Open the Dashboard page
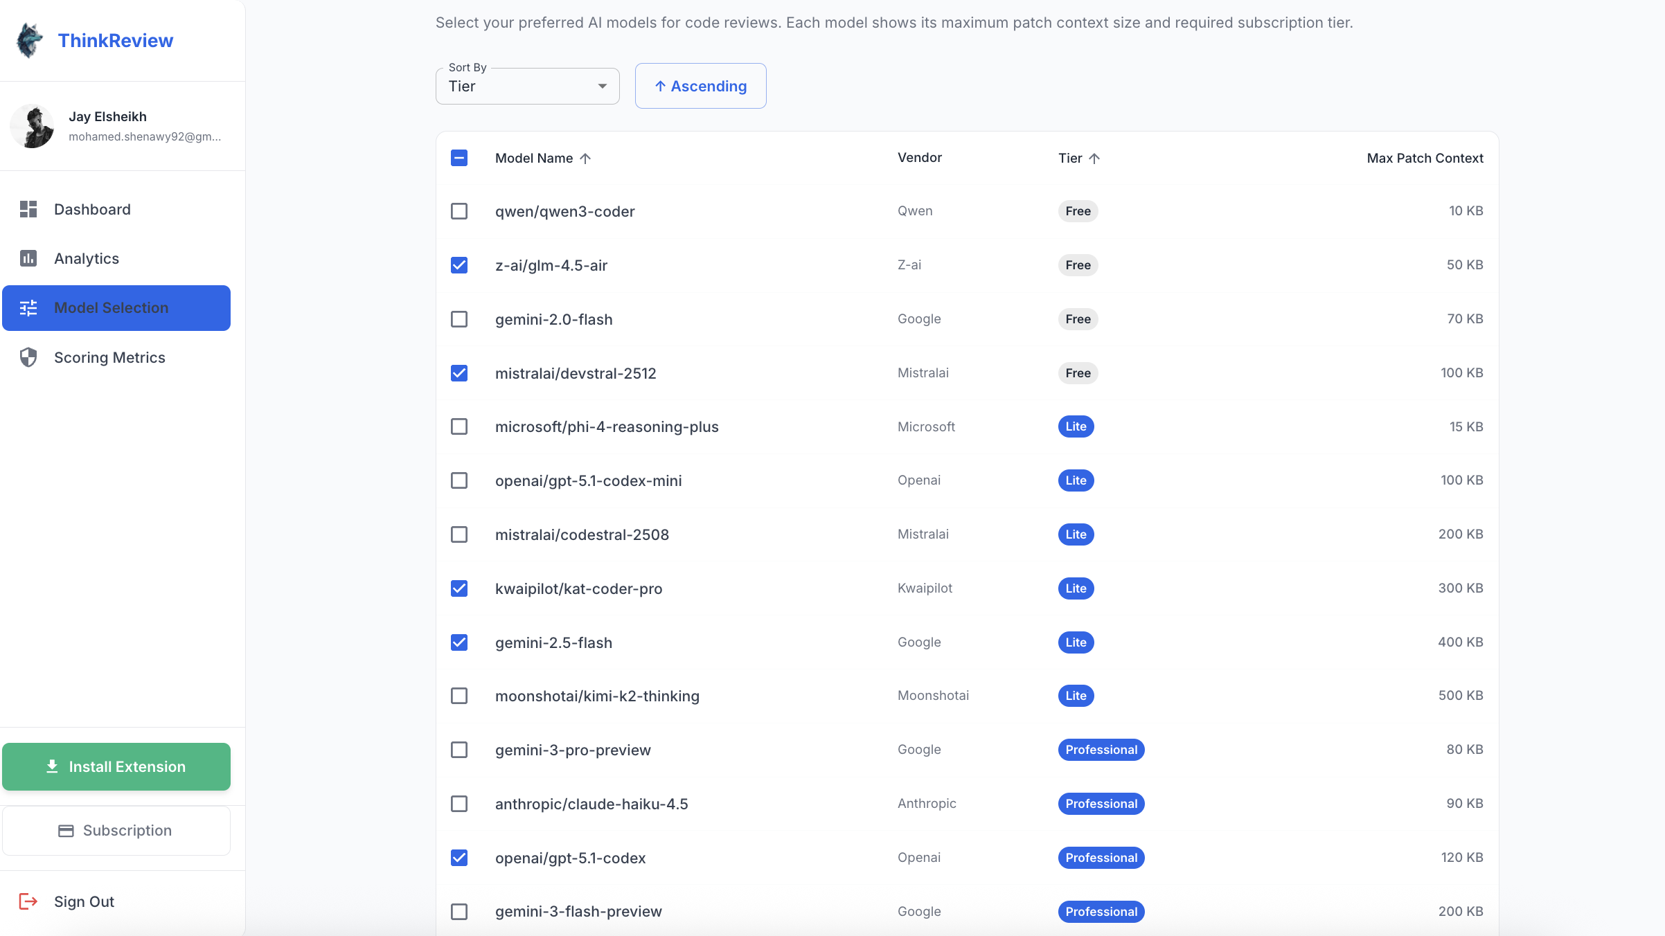 pos(92,209)
